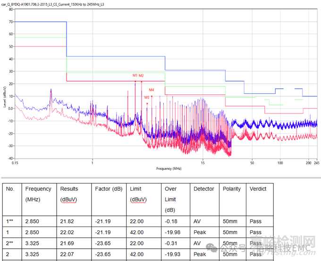
Task: Click the M3 marker on the plot
Action: pos(147,97)
